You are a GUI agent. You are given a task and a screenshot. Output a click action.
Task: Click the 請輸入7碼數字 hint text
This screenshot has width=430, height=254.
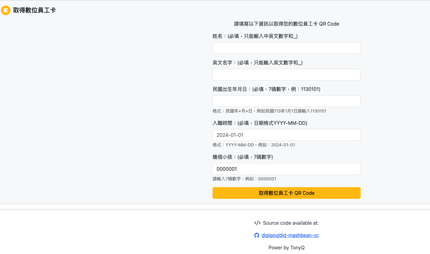[x=244, y=179]
